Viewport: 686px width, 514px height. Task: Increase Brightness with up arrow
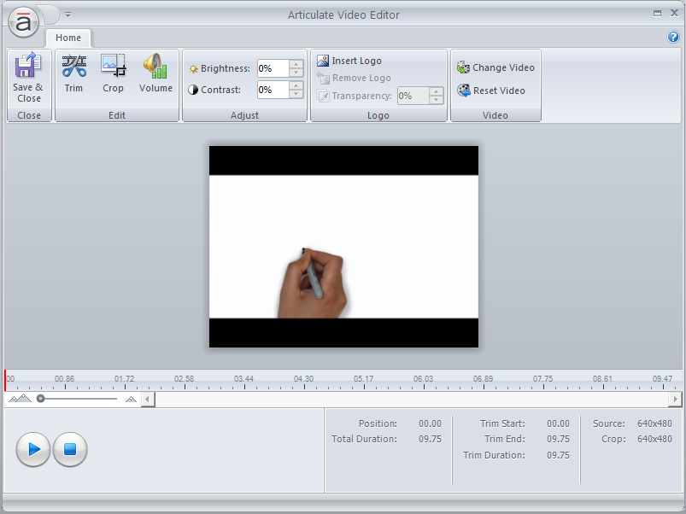pyautogui.click(x=296, y=64)
